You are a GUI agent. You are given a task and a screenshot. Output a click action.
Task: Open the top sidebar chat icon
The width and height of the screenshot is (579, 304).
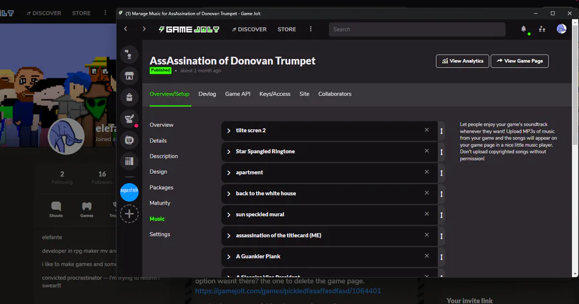pos(129,55)
